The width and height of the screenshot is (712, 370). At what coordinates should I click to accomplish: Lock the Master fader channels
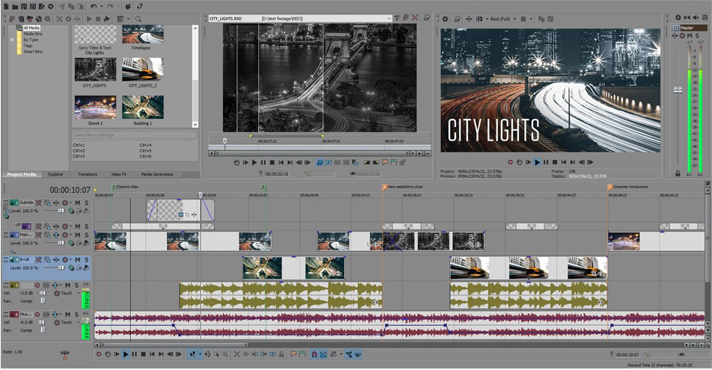pyautogui.click(x=678, y=173)
